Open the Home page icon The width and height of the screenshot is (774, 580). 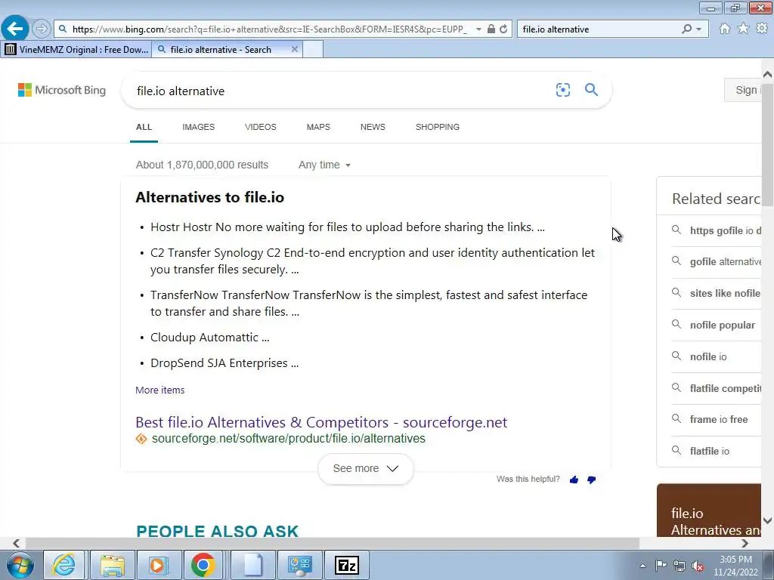[x=725, y=29]
